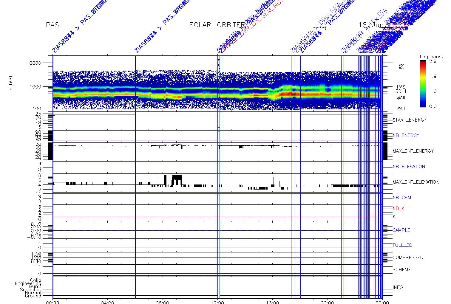This screenshot has height=304, width=451.
Task: Click the Ground mode label
Action: click(x=33, y=296)
